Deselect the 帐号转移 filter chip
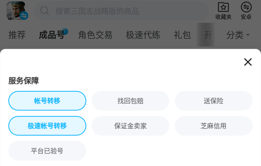The height and width of the screenshot is (166, 261). pyautogui.click(x=47, y=101)
